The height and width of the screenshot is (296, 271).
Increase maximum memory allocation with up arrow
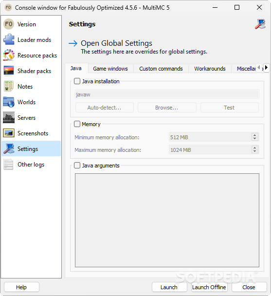click(x=255, y=148)
